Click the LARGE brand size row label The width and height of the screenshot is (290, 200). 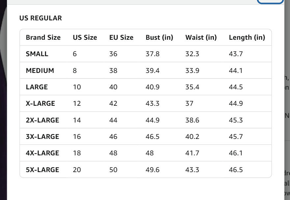point(37,87)
